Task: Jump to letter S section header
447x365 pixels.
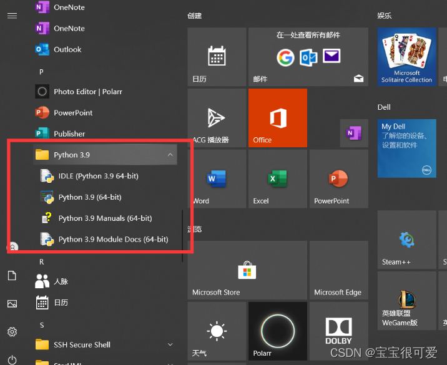Action: tap(42, 325)
